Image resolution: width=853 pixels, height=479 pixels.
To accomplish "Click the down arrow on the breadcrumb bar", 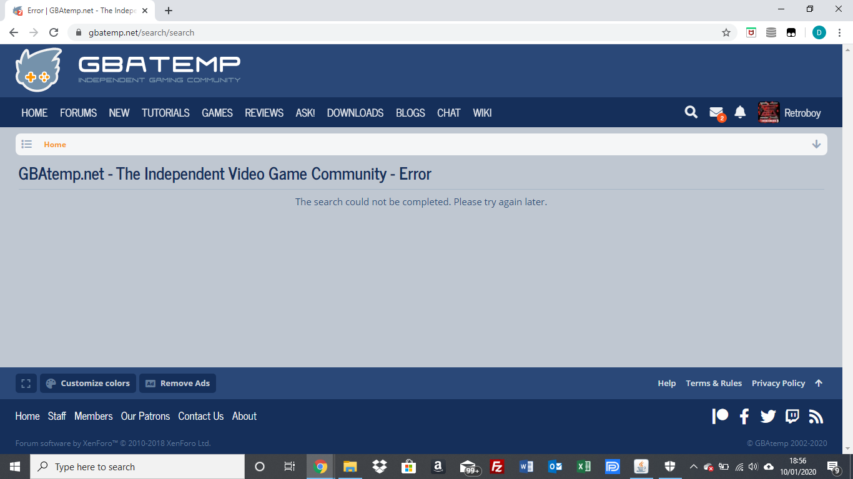I will coord(816,144).
